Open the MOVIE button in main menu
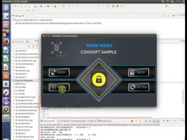 click(139, 72)
